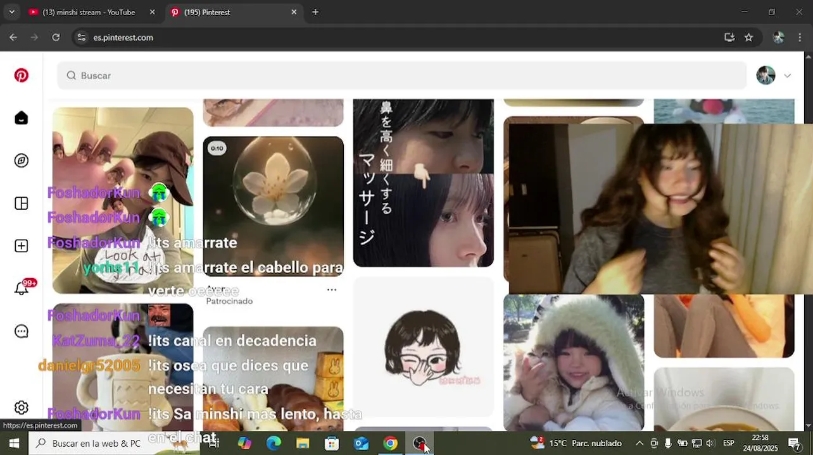Open Chrome three-dot menu

(800, 37)
